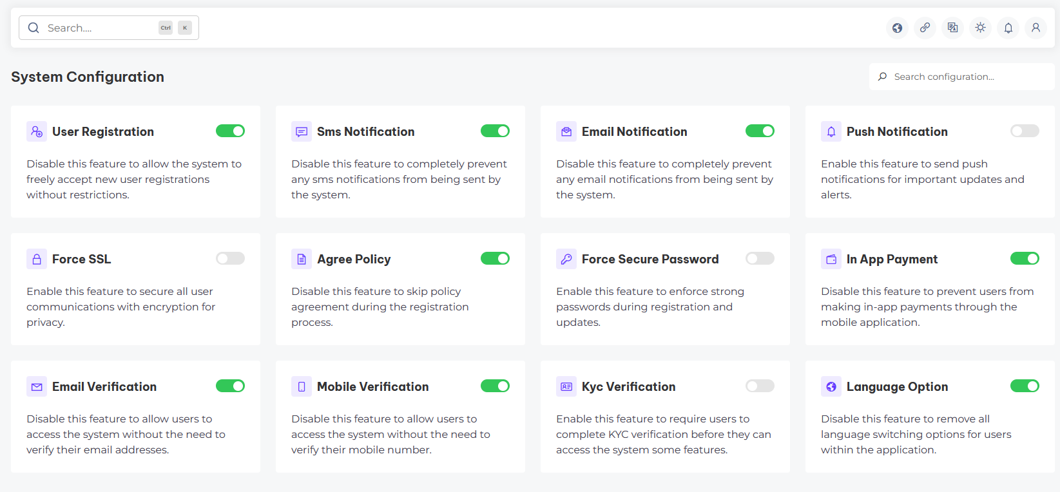The height and width of the screenshot is (492, 1060).
Task: Click the Kyc Verification ID card icon
Action: pos(566,386)
